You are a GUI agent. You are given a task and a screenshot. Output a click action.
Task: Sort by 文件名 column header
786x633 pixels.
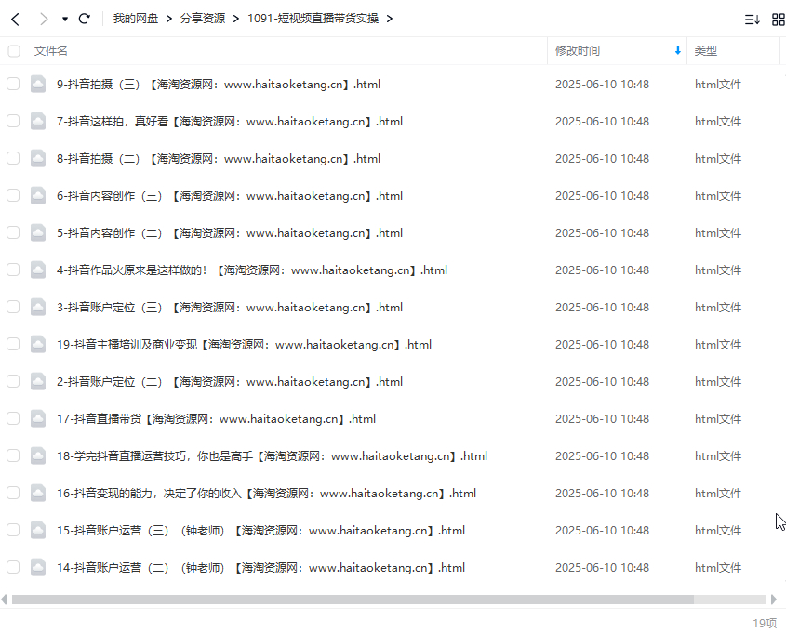[50, 50]
